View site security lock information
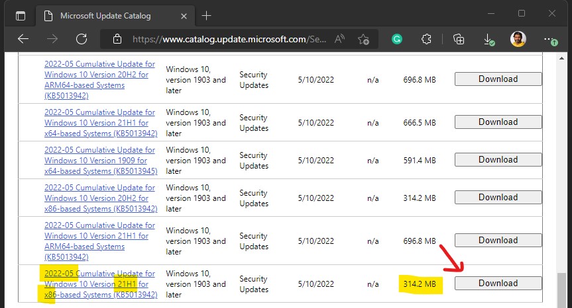This screenshot has width=572, height=308. [x=117, y=39]
